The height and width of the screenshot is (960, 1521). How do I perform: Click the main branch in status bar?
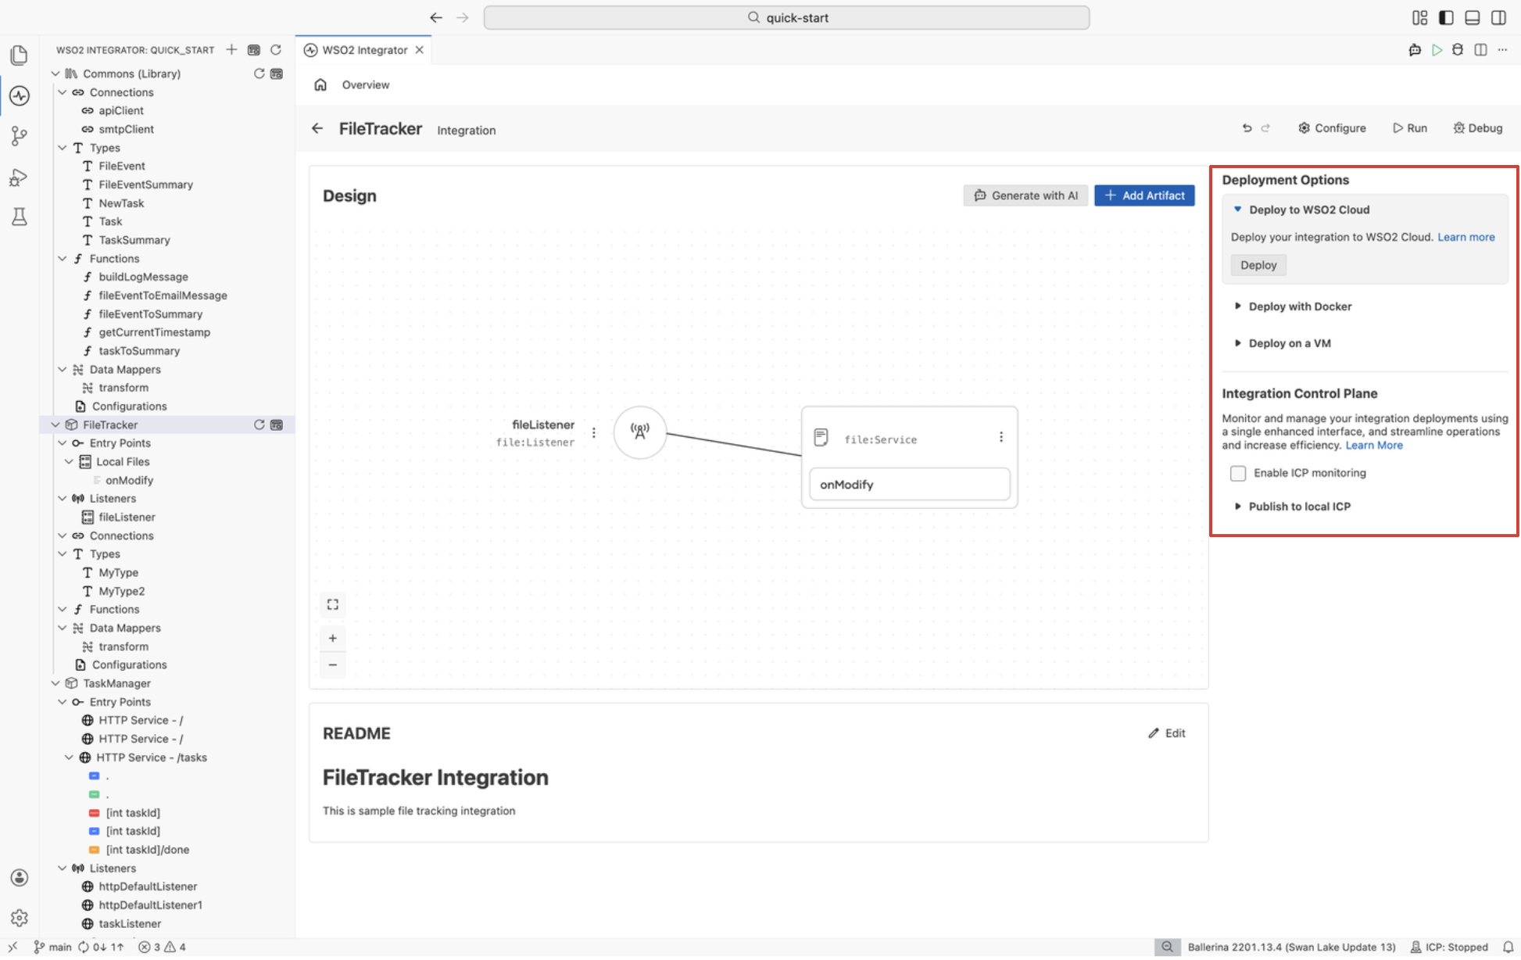[52, 947]
